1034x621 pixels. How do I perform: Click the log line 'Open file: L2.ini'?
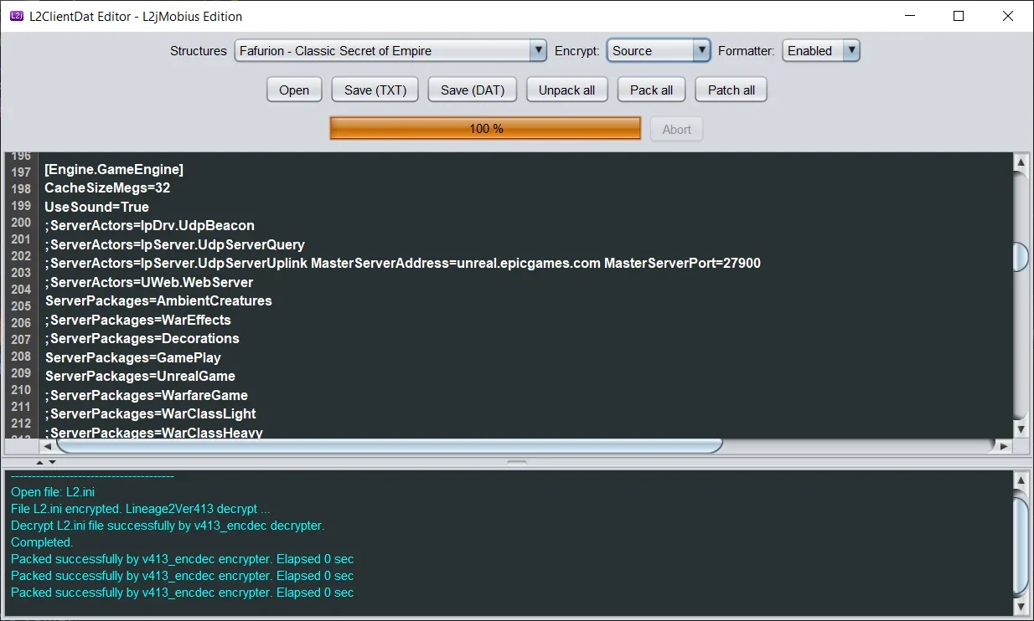point(53,492)
